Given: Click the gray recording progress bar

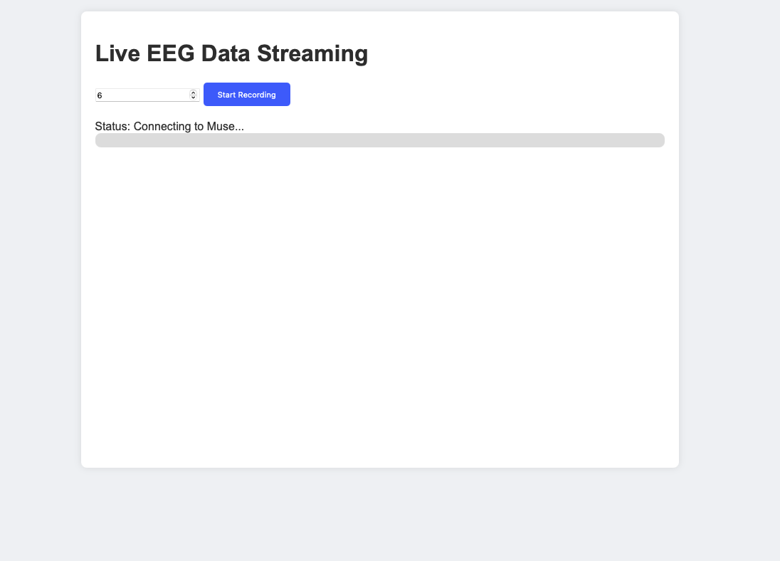Looking at the screenshot, I should [379, 140].
